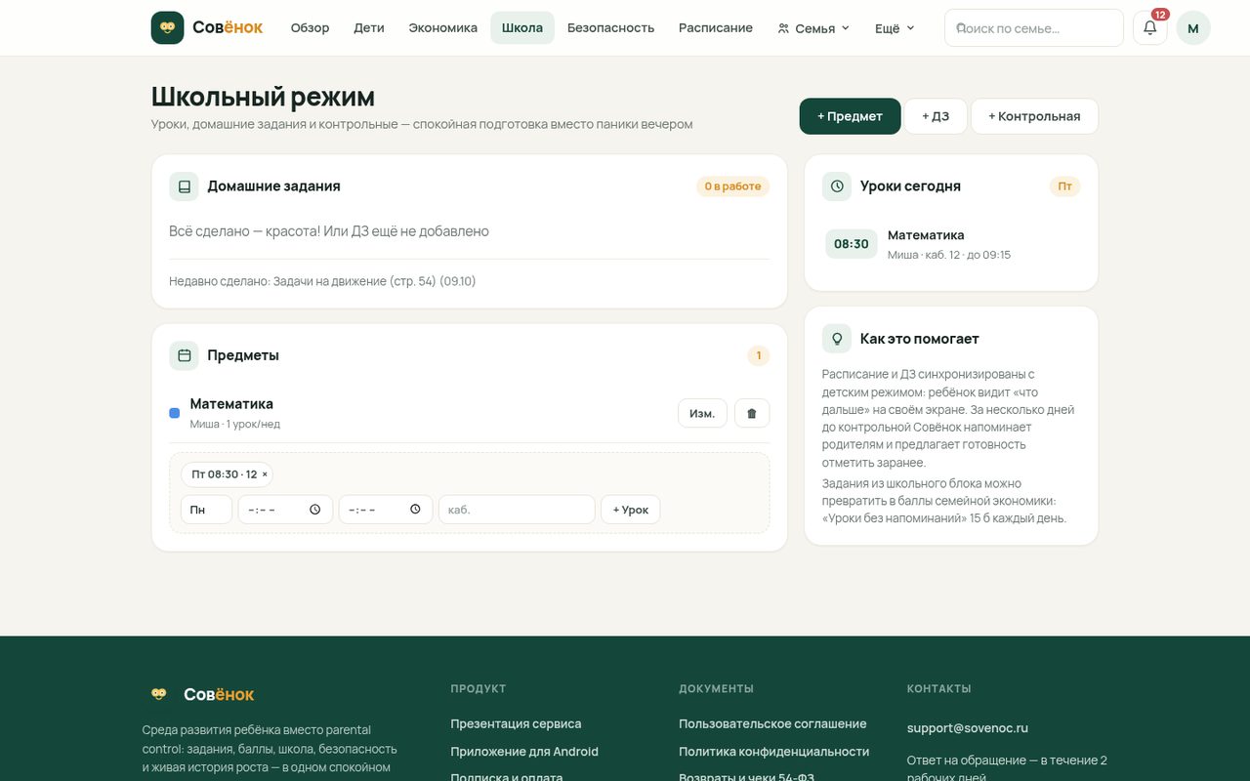Image resolution: width=1250 pixels, height=781 pixels.
Task: Go to the Обзор section
Action: pos(310,28)
